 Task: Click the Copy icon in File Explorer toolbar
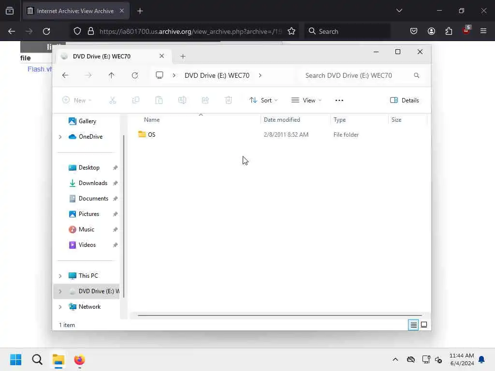click(136, 100)
